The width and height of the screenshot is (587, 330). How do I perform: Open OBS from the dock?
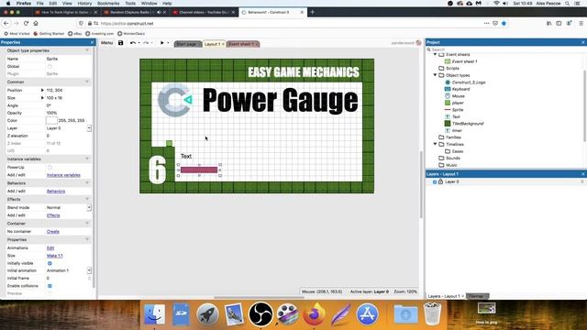pyautogui.click(x=260, y=313)
